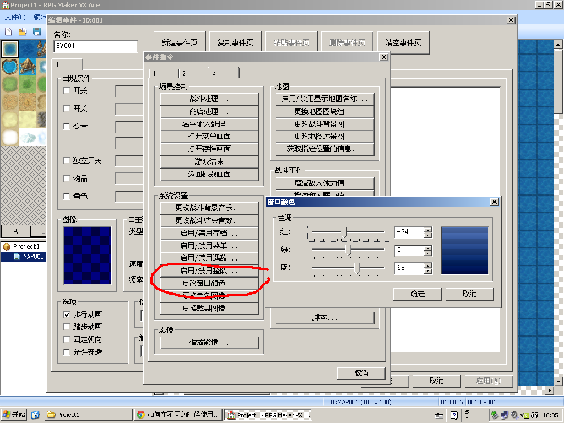Check the 角色 condition checkbox
The height and width of the screenshot is (423, 564).
(67, 196)
